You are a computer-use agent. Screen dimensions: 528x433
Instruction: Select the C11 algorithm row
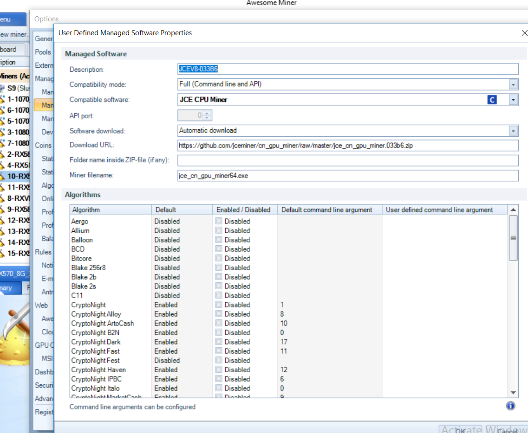[x=288, y=295]
